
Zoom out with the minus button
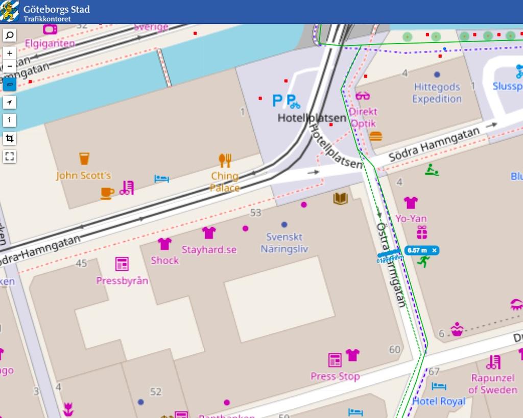[9, 66]
